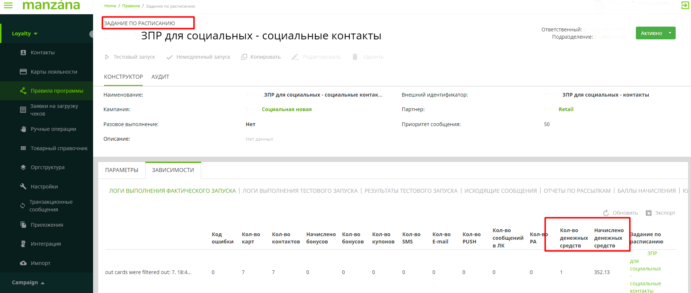Viewport: 691px width, 293px height.
Task: Click the Кол-во денежных средств value 1
Action: click(561, 272)
